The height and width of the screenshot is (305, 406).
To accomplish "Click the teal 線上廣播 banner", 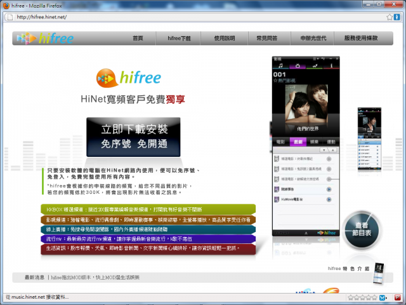I will click(x=148, y=229).
